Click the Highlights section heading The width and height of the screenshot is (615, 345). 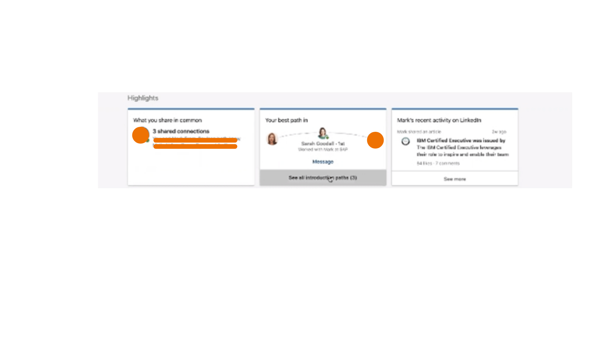point(143,98)
